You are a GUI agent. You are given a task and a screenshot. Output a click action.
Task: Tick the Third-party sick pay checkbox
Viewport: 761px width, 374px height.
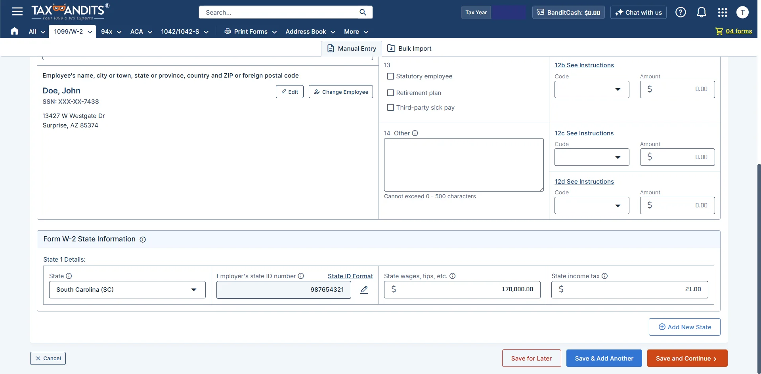390,108
